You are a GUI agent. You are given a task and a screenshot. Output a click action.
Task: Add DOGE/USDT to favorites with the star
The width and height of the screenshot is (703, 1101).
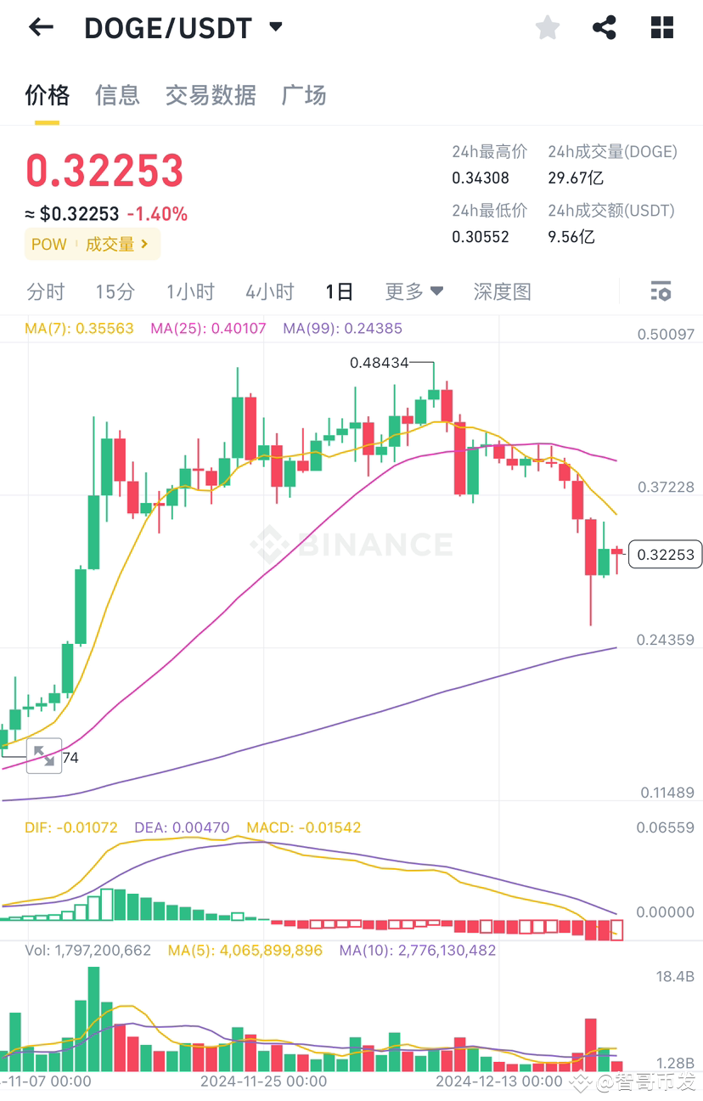coord(547,26)
